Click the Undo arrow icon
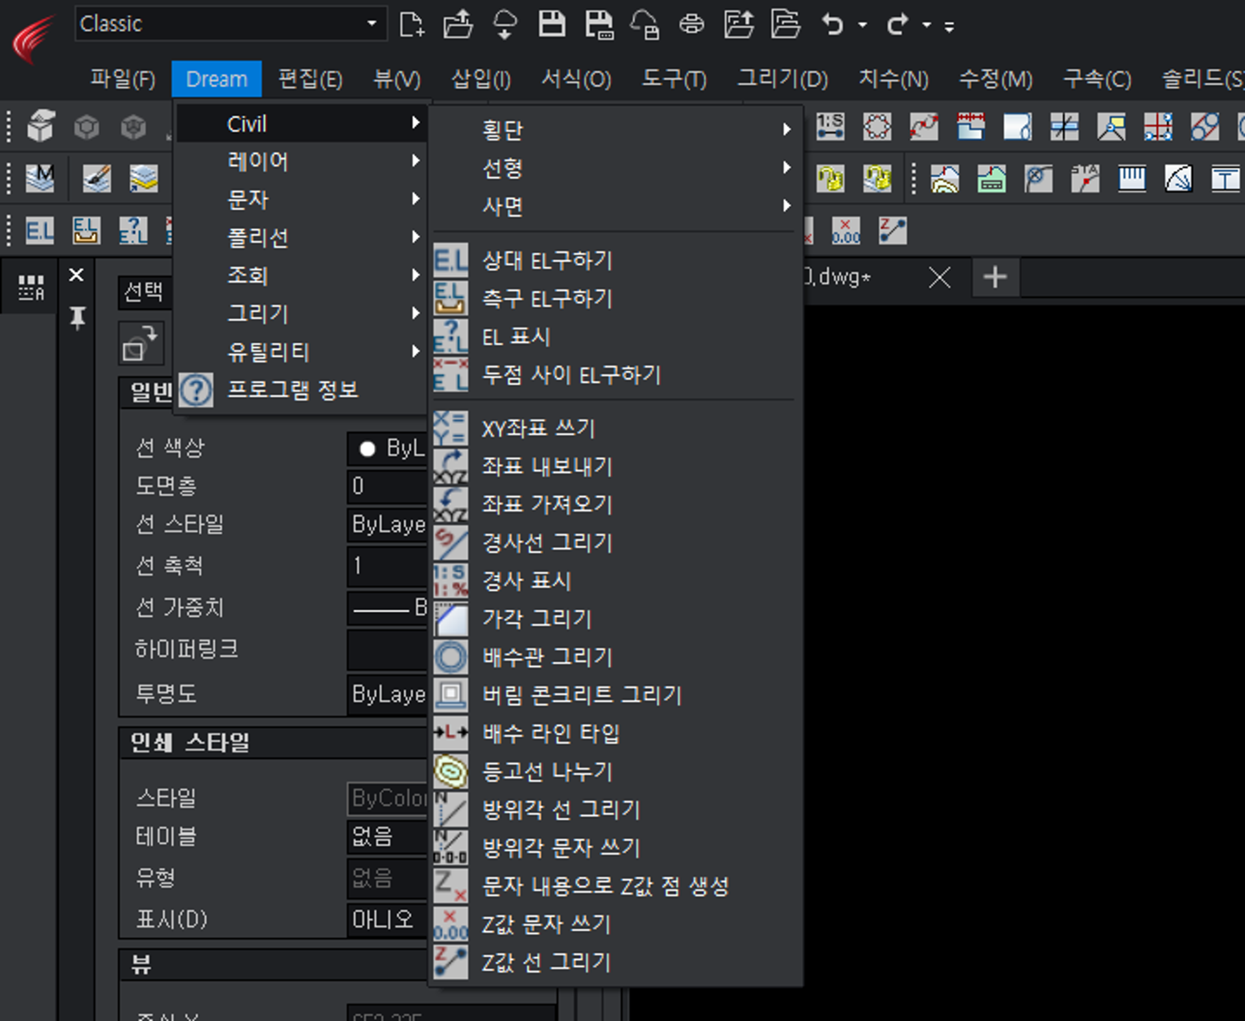The image size is (1245, 1021). click(833, 25)
